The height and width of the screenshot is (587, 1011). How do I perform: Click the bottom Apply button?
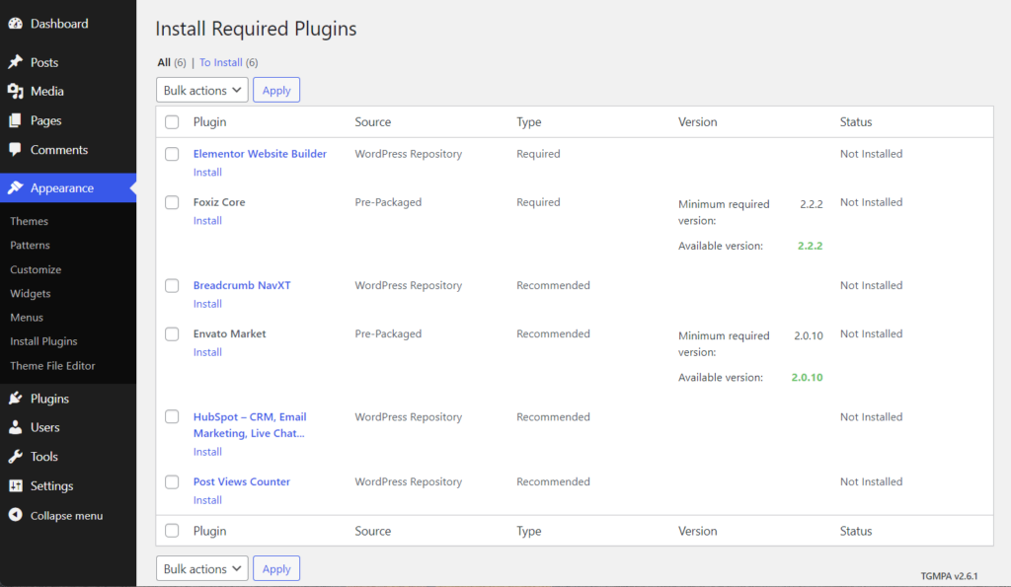(276, 569)
